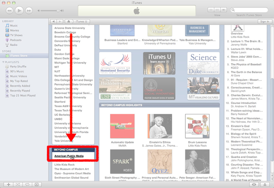The height and width of the screenshot is (188, 274).
Task: Switch to list view button
Action: click(x=211, y=10)
